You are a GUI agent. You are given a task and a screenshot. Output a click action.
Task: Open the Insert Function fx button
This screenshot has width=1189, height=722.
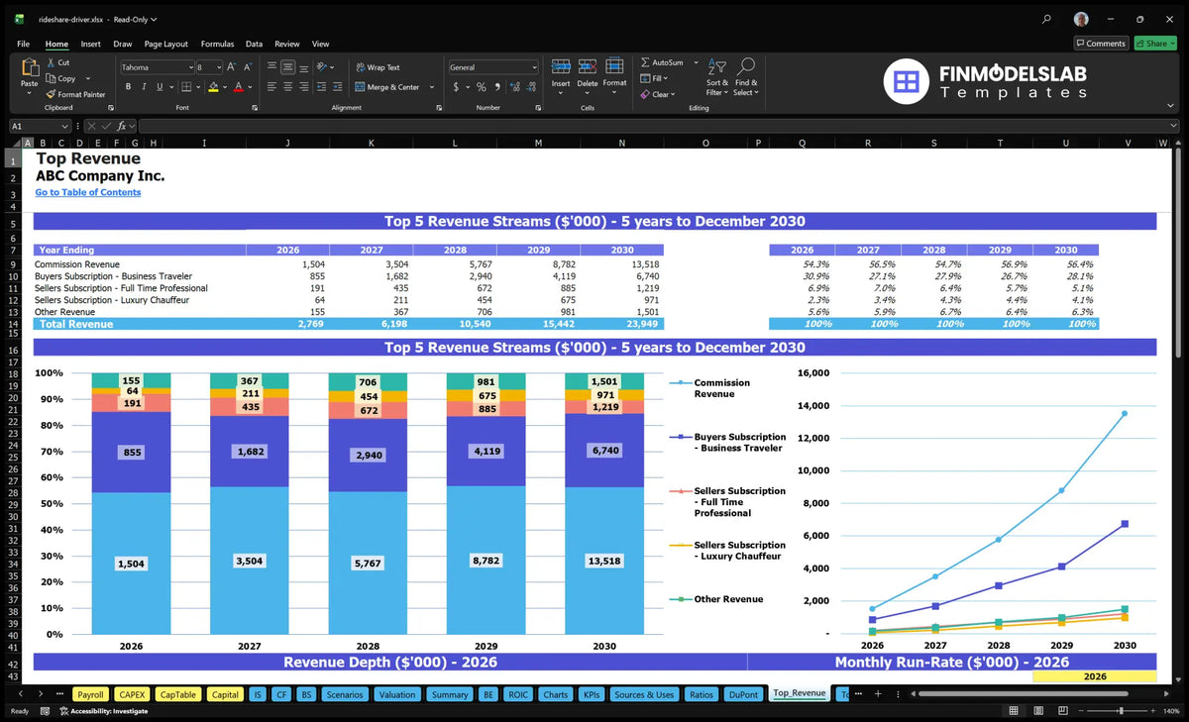pos(121,126)
